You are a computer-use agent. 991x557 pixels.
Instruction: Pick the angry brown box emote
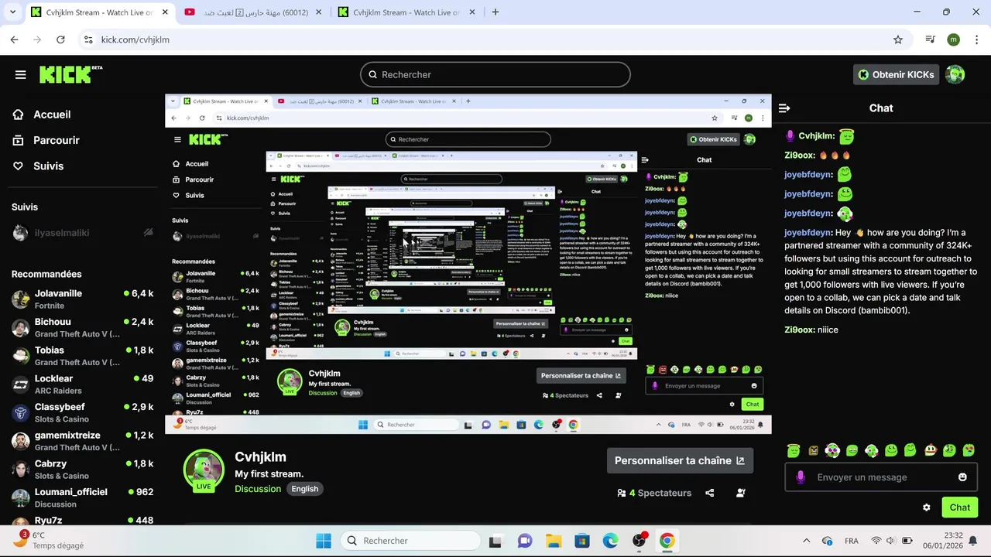813,450
